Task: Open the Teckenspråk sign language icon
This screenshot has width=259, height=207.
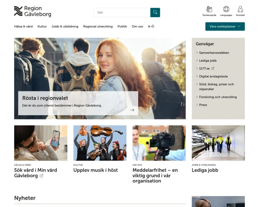Action: click(209, 11)
